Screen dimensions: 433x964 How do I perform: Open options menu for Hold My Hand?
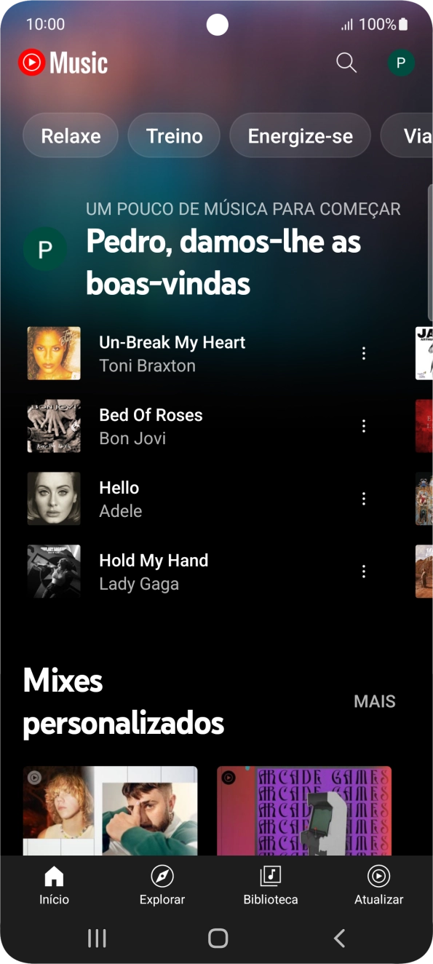364,572
